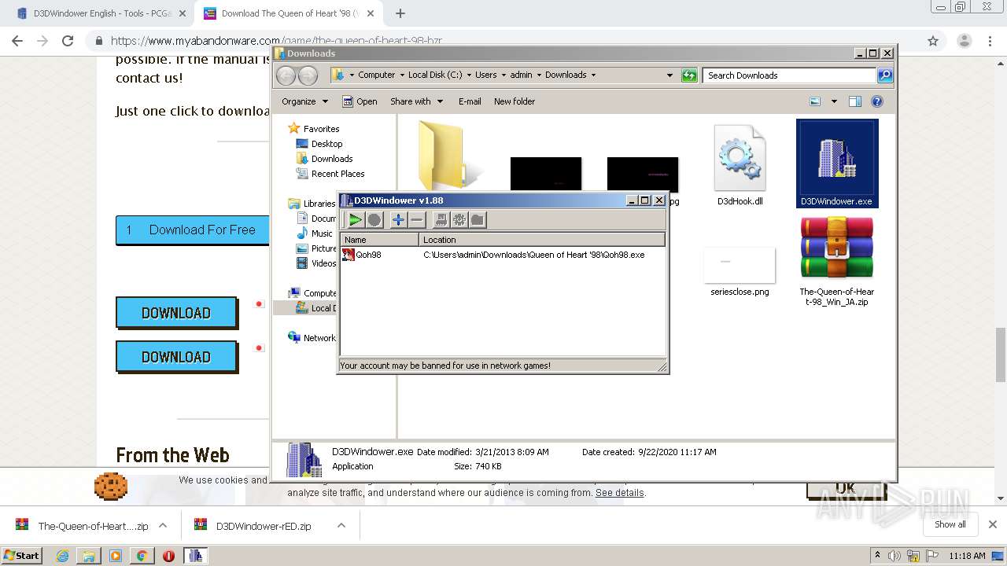Viewport: 1007px width, 566px height.
Task: Click Download For Free button on webpage
Action: click(x=193, y=230)
